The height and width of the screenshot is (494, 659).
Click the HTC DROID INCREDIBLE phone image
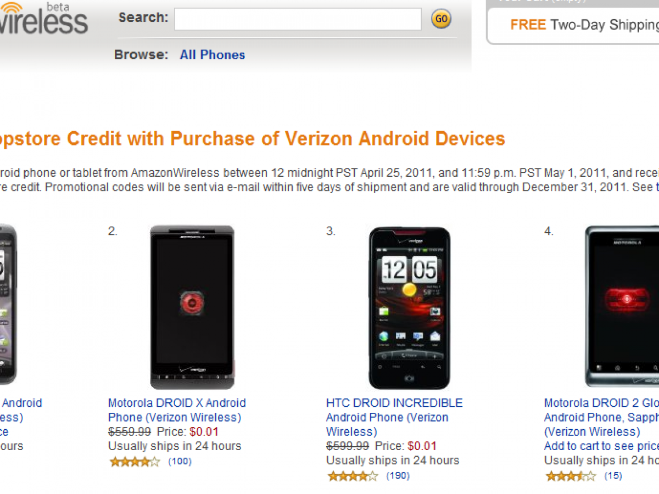tap(410, 307)
